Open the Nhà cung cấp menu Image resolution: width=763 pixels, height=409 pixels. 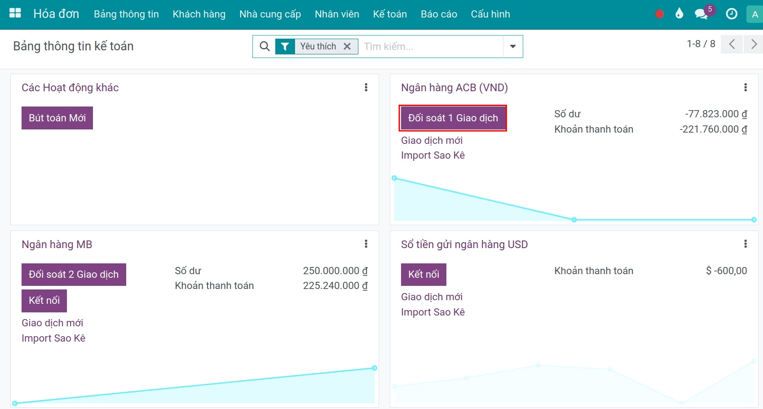(x=270, y=14)
